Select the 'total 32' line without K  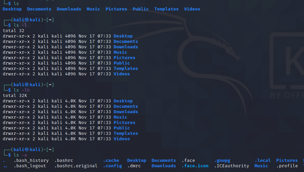pos(13,31)
